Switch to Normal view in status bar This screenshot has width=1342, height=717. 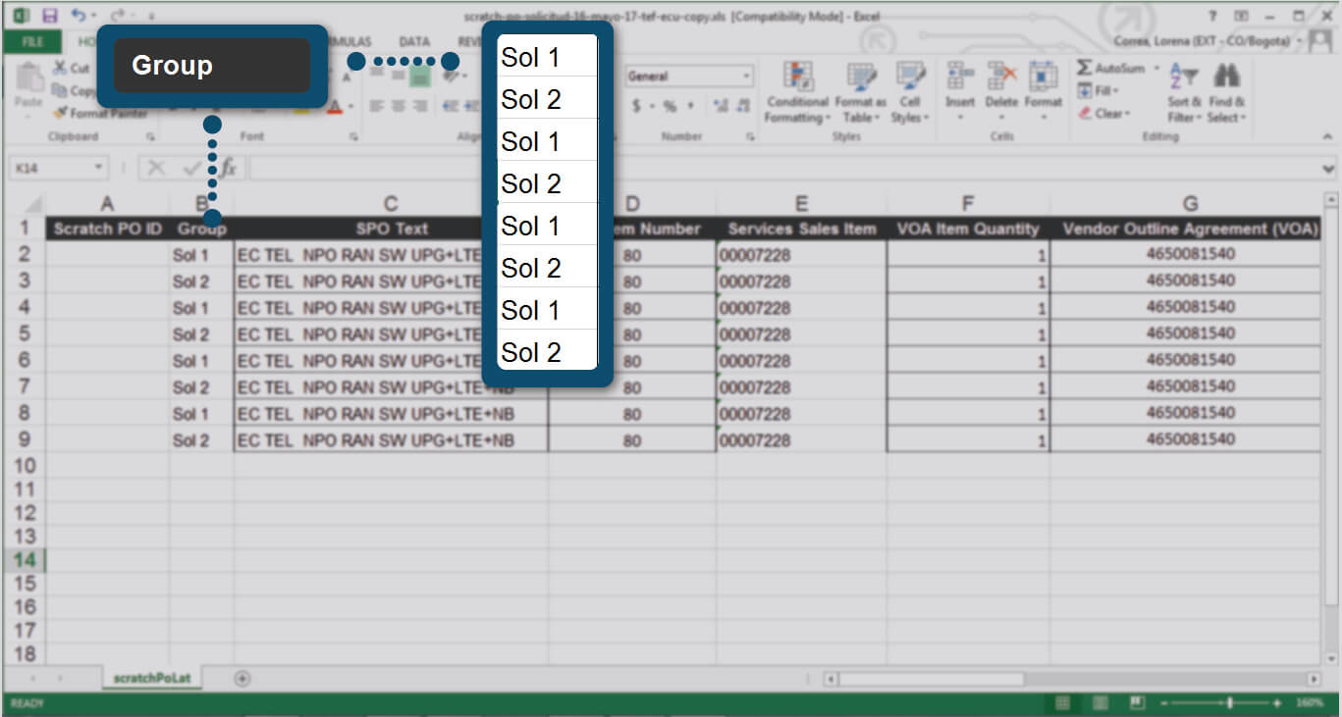click(1062, 703)
